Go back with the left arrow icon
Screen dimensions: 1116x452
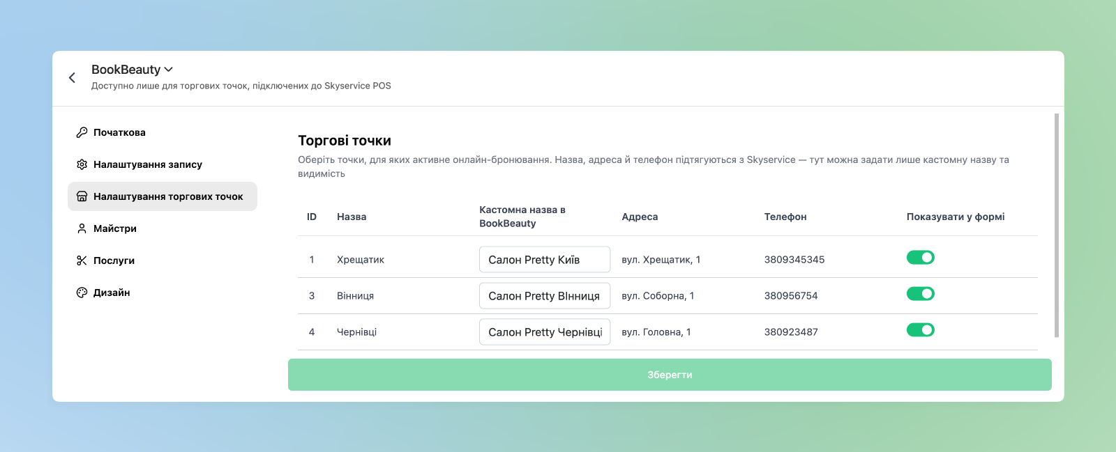tap(72, 77)
